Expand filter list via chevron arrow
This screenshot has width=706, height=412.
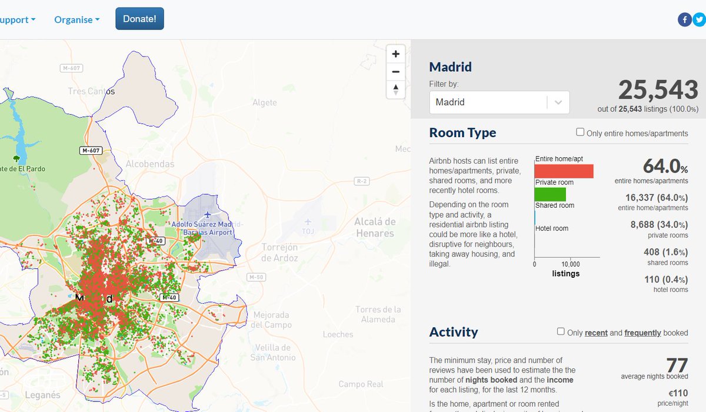(558, 102)
